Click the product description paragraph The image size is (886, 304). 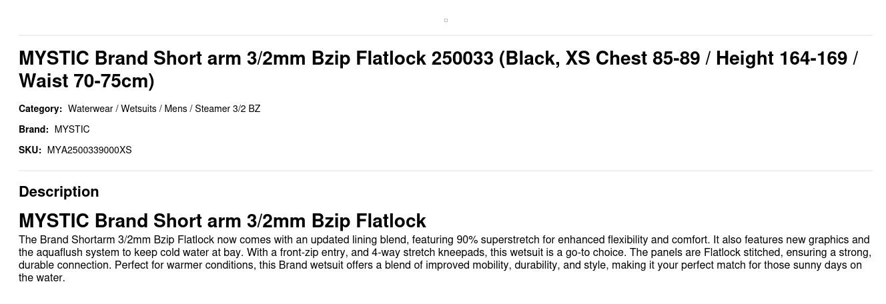tap(443, 259)
